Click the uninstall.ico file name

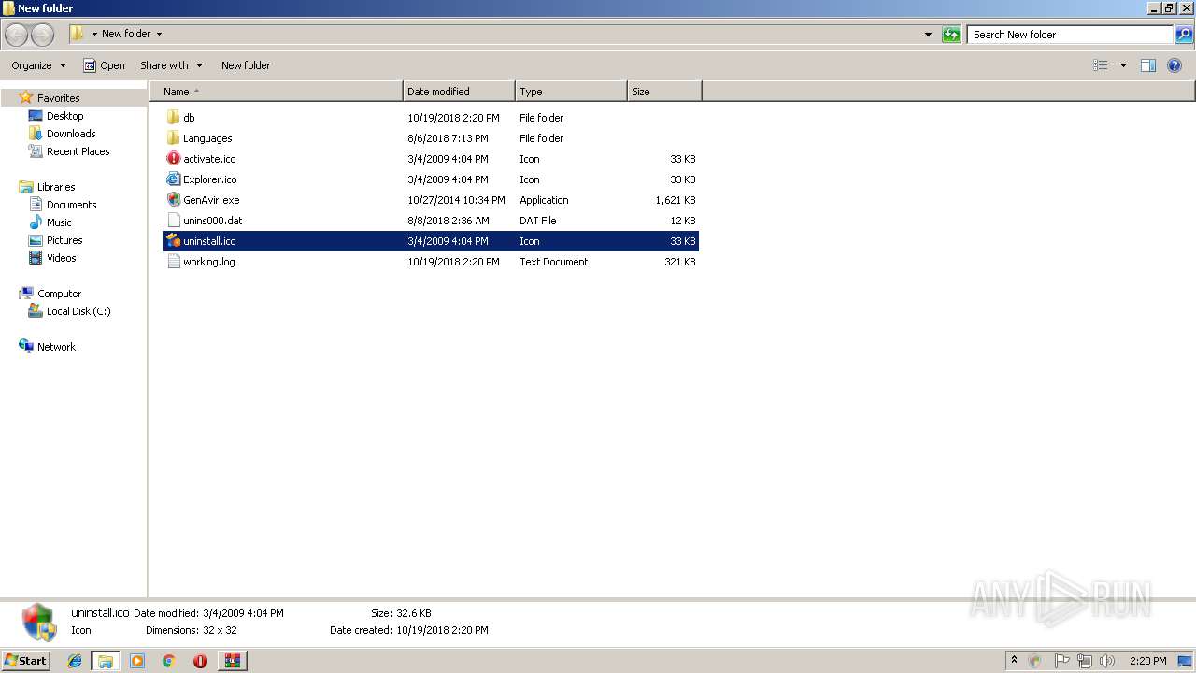pyautogui.click(x=209, y=241)
